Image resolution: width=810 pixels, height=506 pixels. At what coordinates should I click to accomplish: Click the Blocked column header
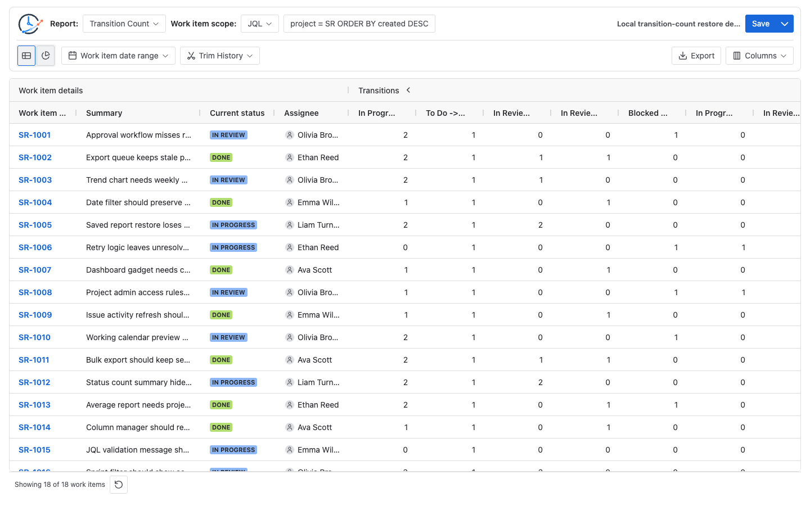pyautogui.click(x=647, y=113)
